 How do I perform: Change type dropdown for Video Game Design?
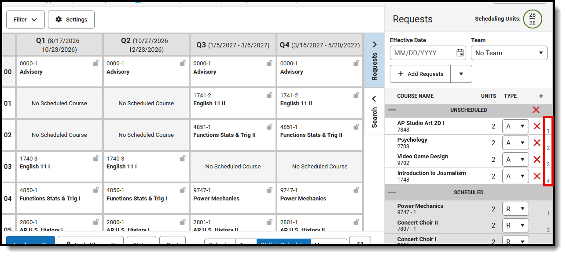coord(516,160)
